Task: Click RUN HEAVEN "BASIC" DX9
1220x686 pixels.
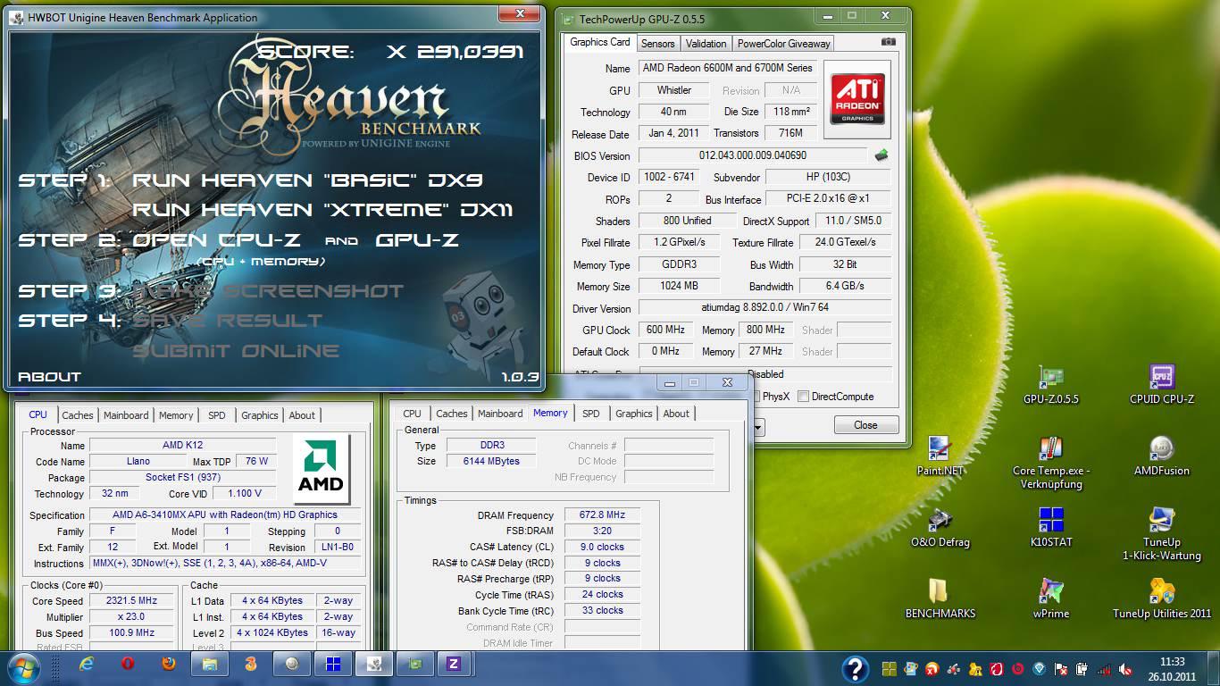Action: tap(308, 180)
